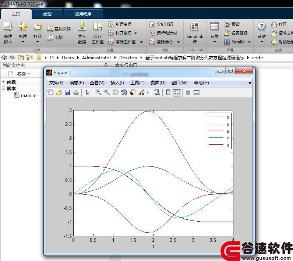Select Users in the folder path
Image resolution: width=293 pixels, height=261 pixels.
[68, 58]
